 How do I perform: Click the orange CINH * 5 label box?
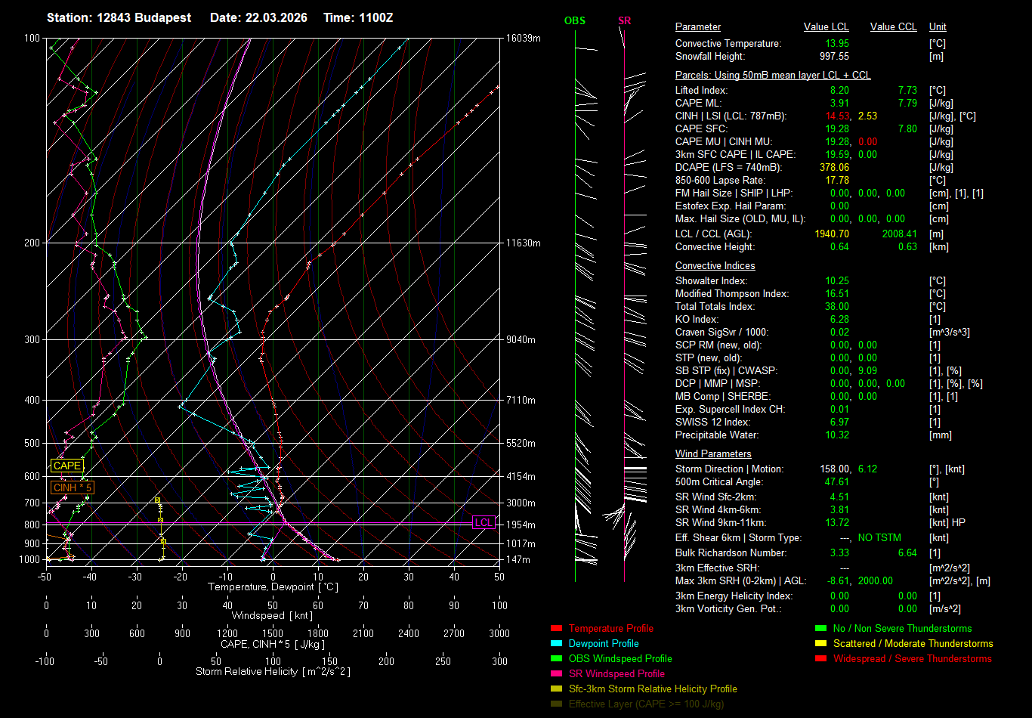(73, 487)
